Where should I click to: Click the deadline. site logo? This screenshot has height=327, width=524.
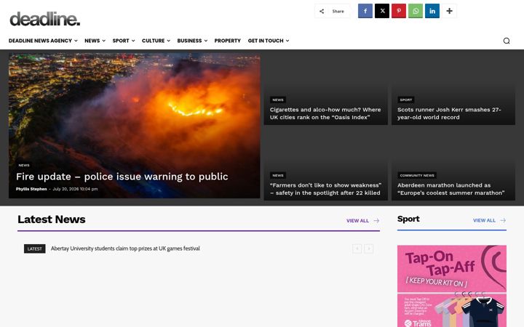pyautogui.click(x=45, y=19)
